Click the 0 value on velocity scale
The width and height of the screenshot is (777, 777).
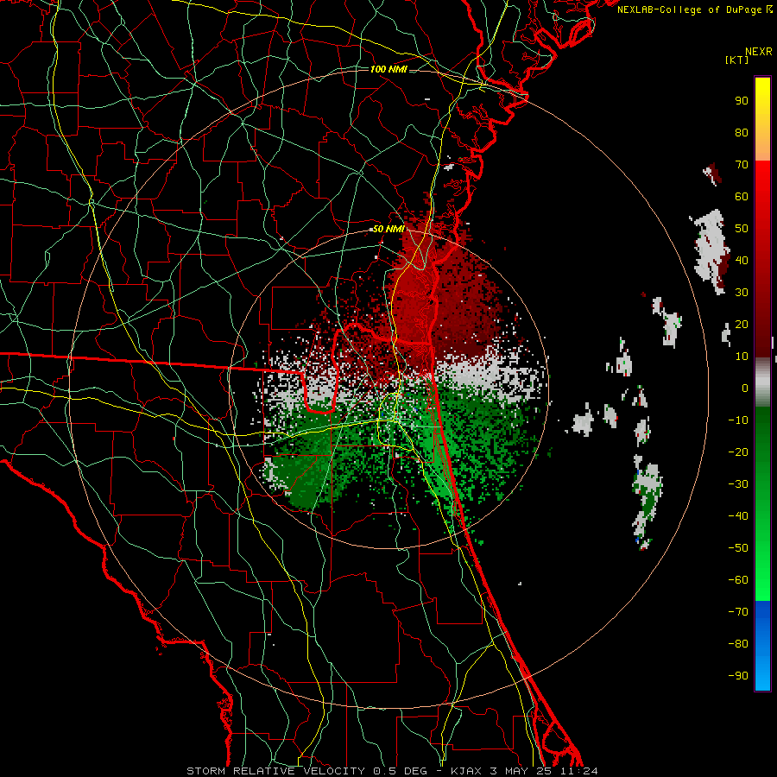(745, 388)
